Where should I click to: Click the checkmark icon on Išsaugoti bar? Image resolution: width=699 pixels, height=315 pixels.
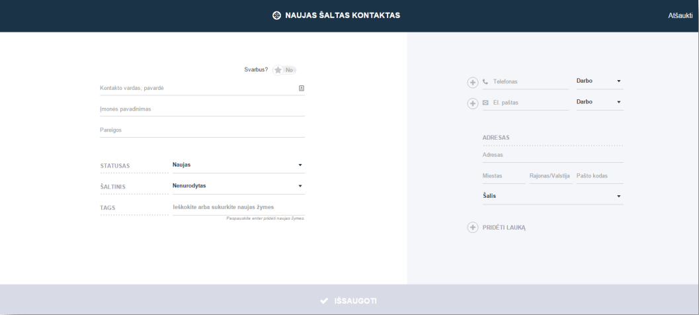324,301
